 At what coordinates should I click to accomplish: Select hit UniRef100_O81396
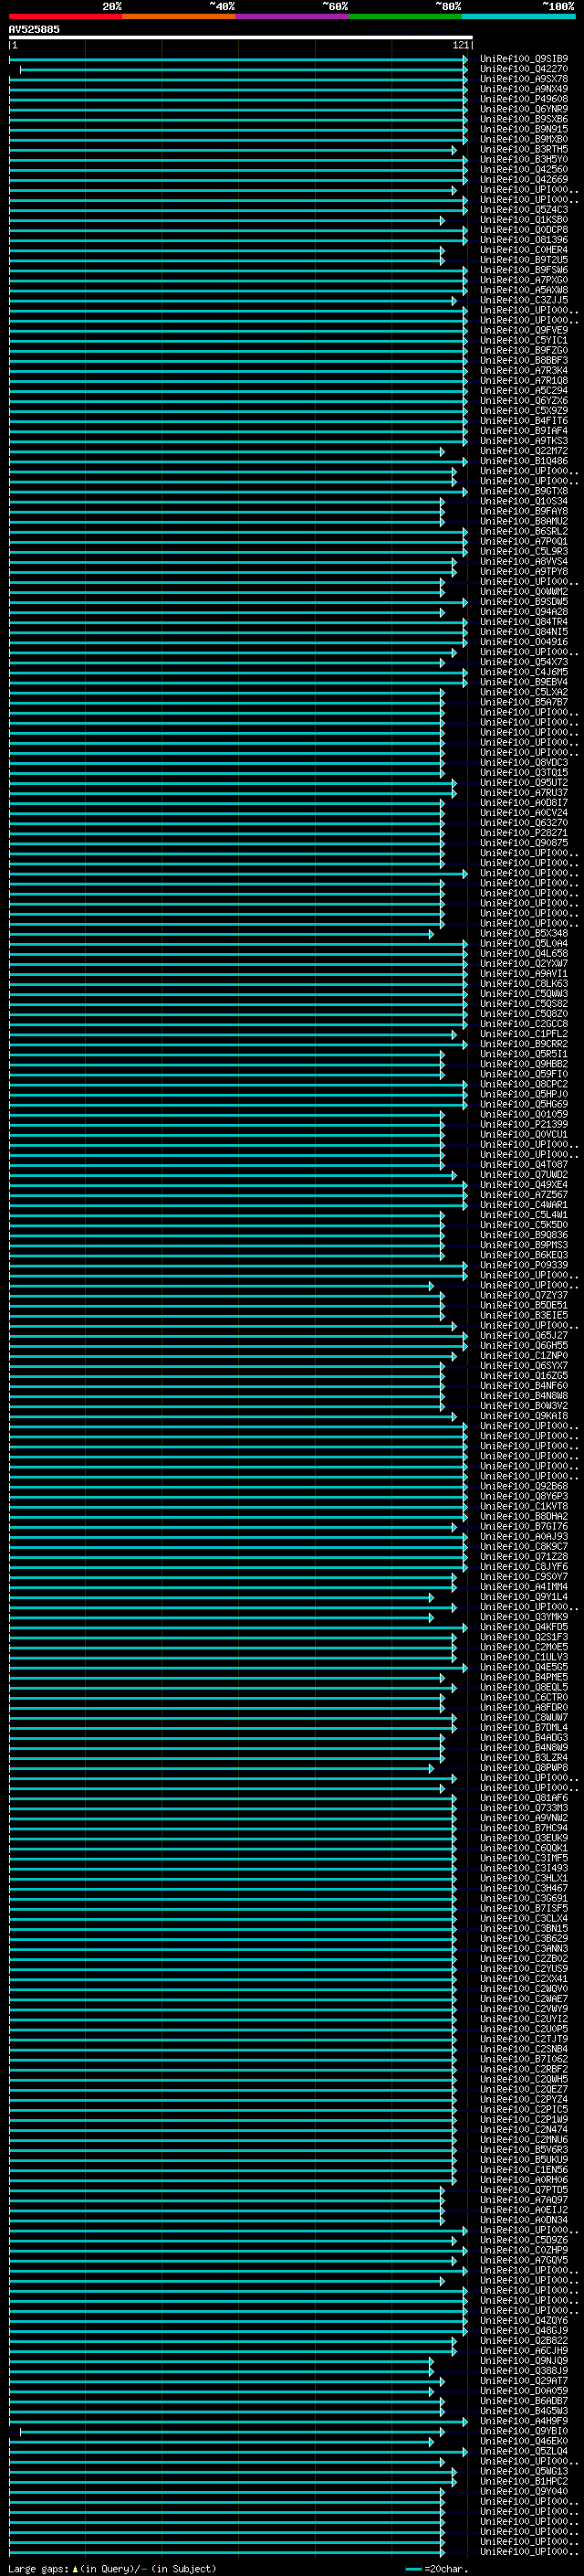tap(524, 240)
